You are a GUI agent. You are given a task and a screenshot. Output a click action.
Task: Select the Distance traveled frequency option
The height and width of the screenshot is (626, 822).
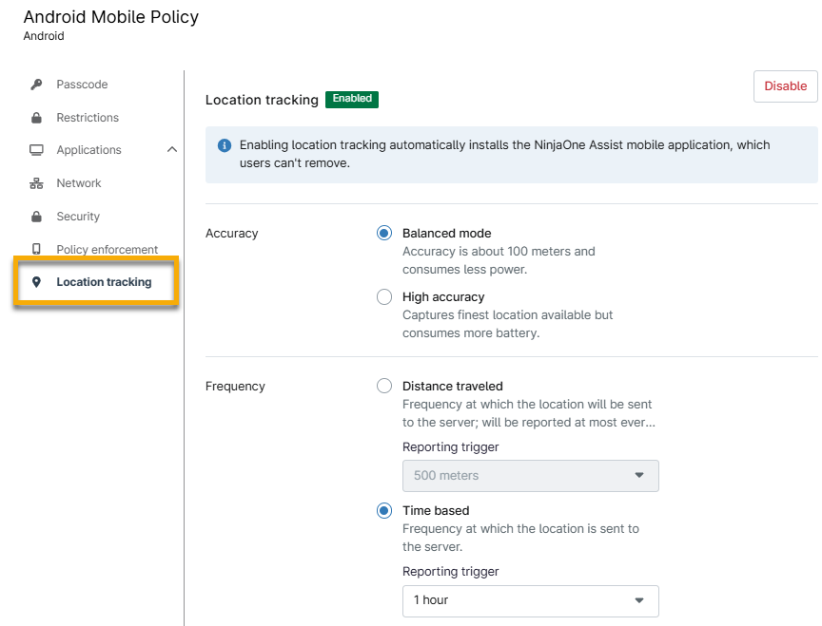[383, 386]
